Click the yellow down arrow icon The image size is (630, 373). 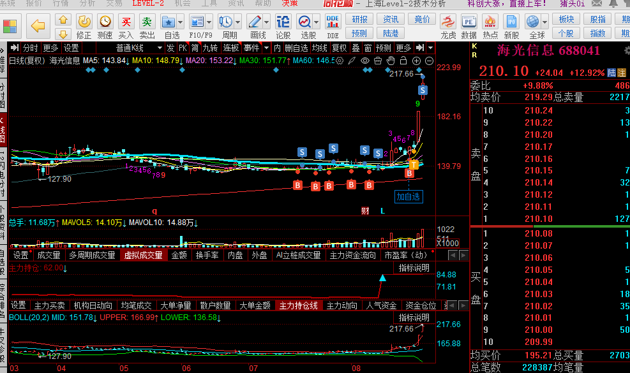[x=63, y=34]
